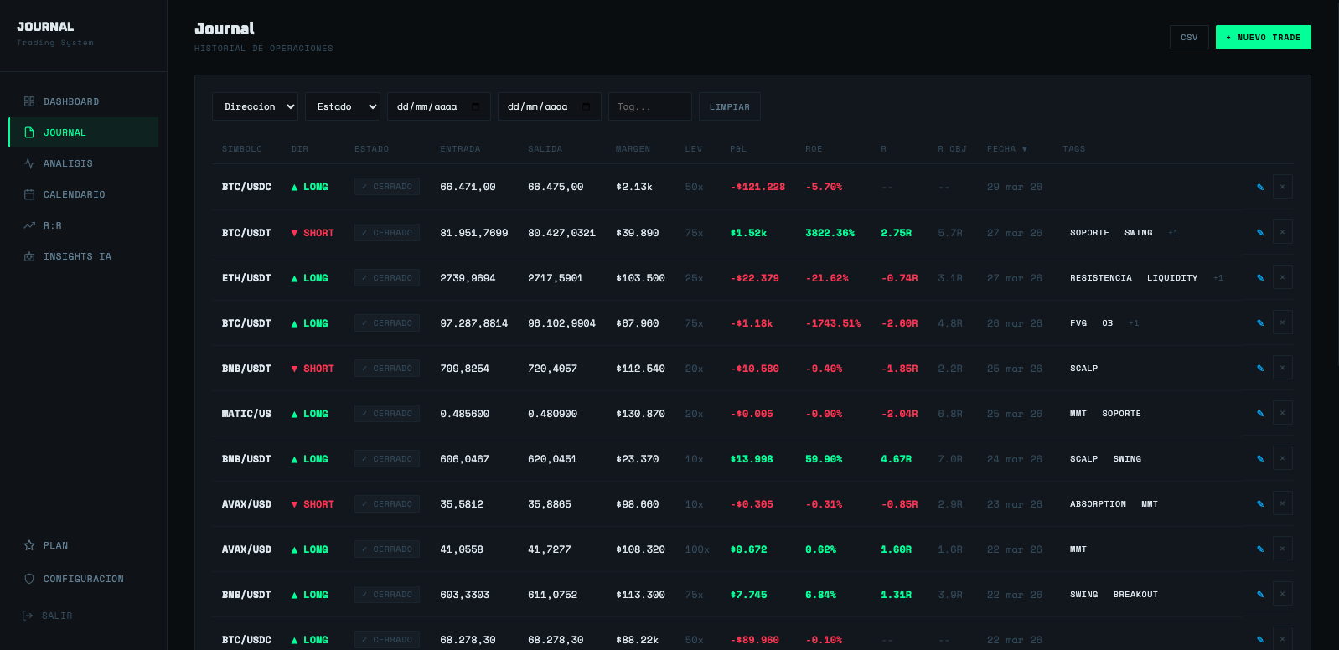Edit the BNB/USDT 606,0467 trade
Screen dimensions: 1339x650
click(1260, 458)
